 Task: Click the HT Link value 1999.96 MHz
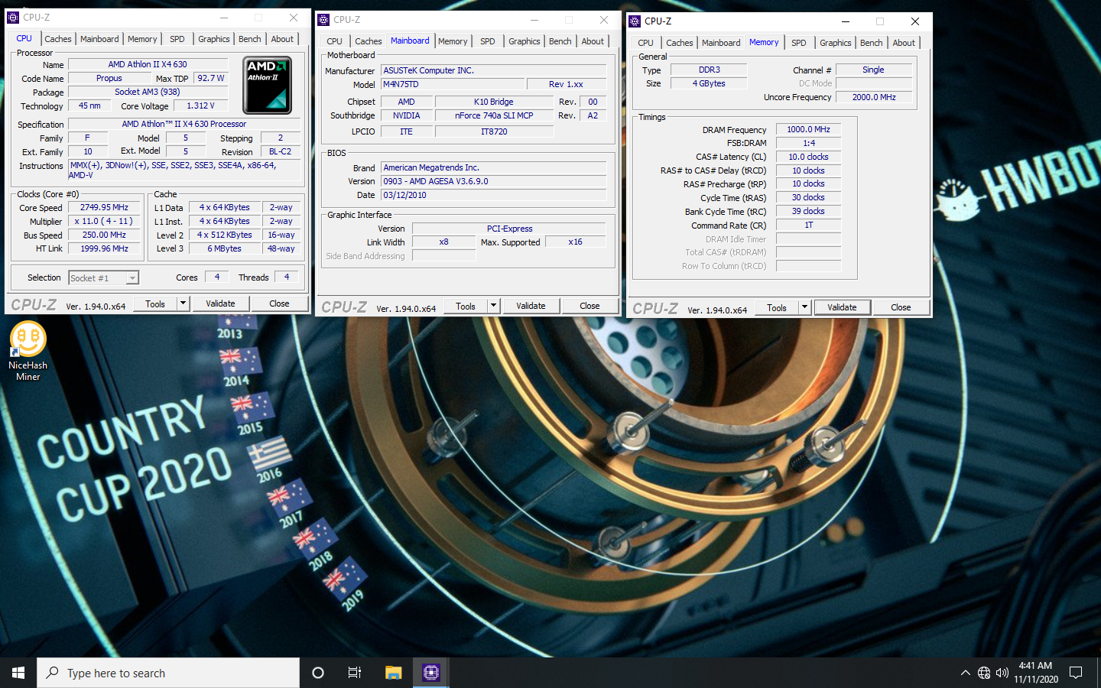[104, 248]
